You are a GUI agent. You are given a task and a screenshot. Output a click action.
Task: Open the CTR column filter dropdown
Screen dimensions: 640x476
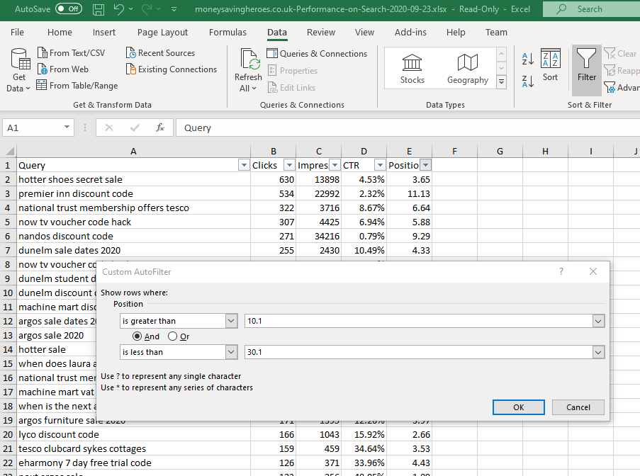(380, 165)
